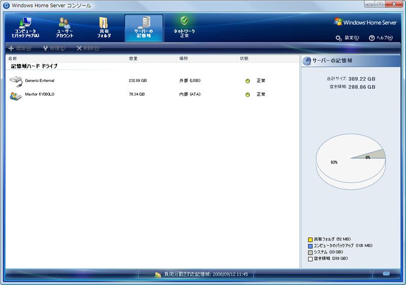Click the Windows Home Server logo

pos(365,22)
